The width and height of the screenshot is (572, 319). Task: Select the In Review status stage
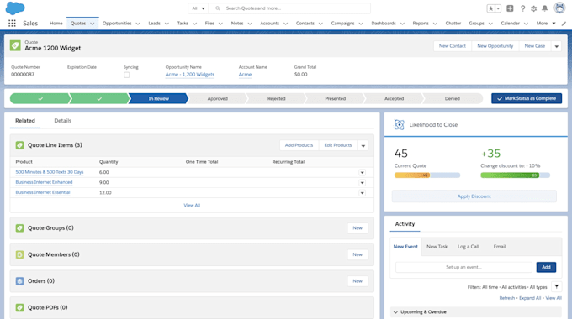click(158, 98)
